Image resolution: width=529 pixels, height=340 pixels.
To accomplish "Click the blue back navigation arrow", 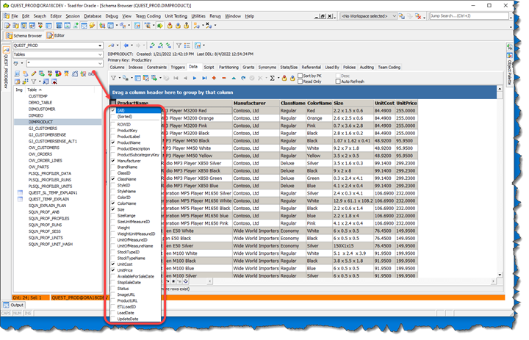I will click(x=126, y=46).
